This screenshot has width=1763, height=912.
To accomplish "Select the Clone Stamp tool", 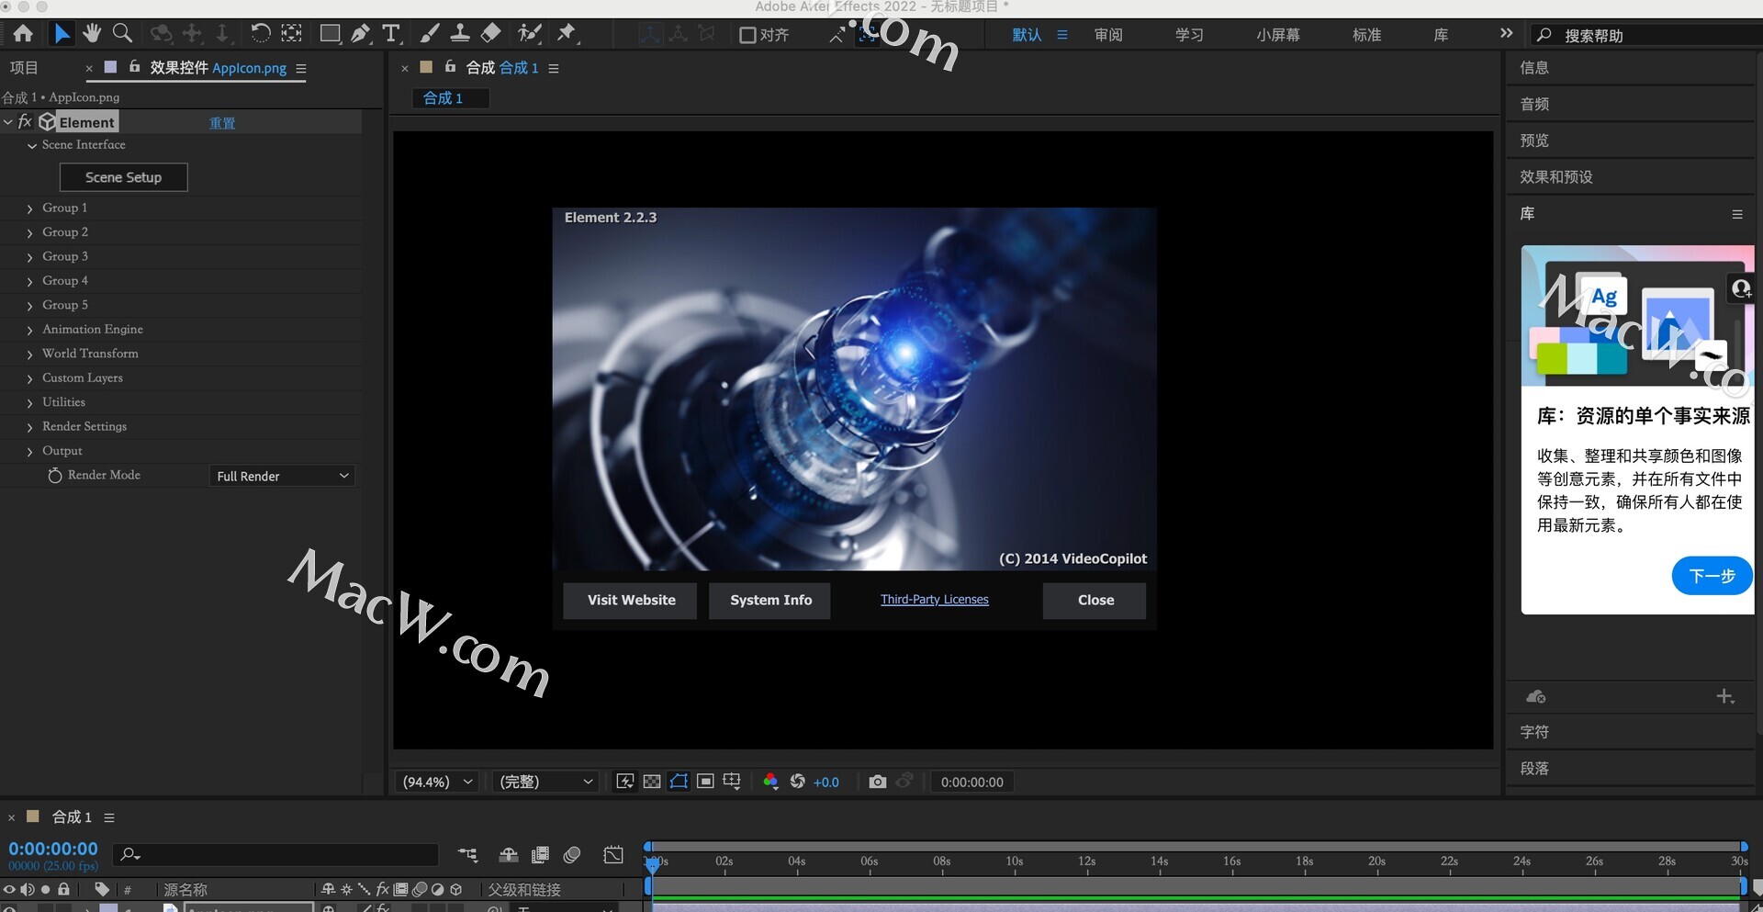I will [460, 34].
